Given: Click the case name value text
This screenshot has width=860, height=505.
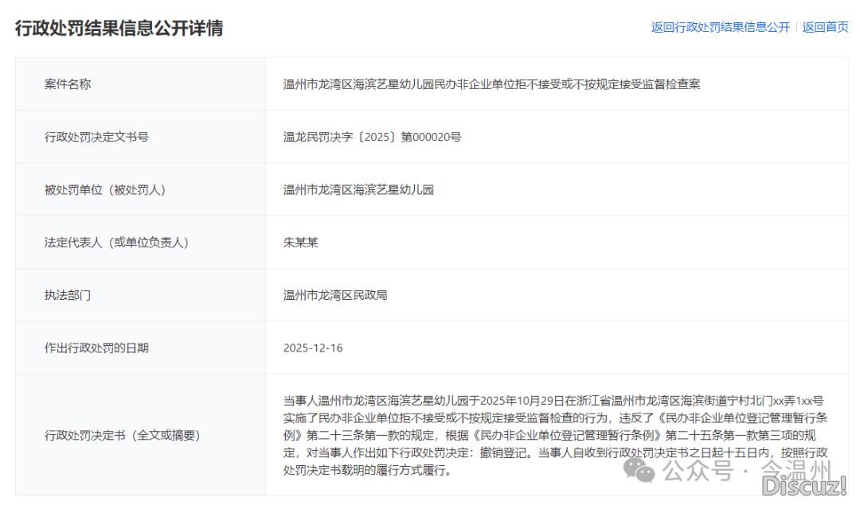Looking at the screenshot, I should 491,84.
